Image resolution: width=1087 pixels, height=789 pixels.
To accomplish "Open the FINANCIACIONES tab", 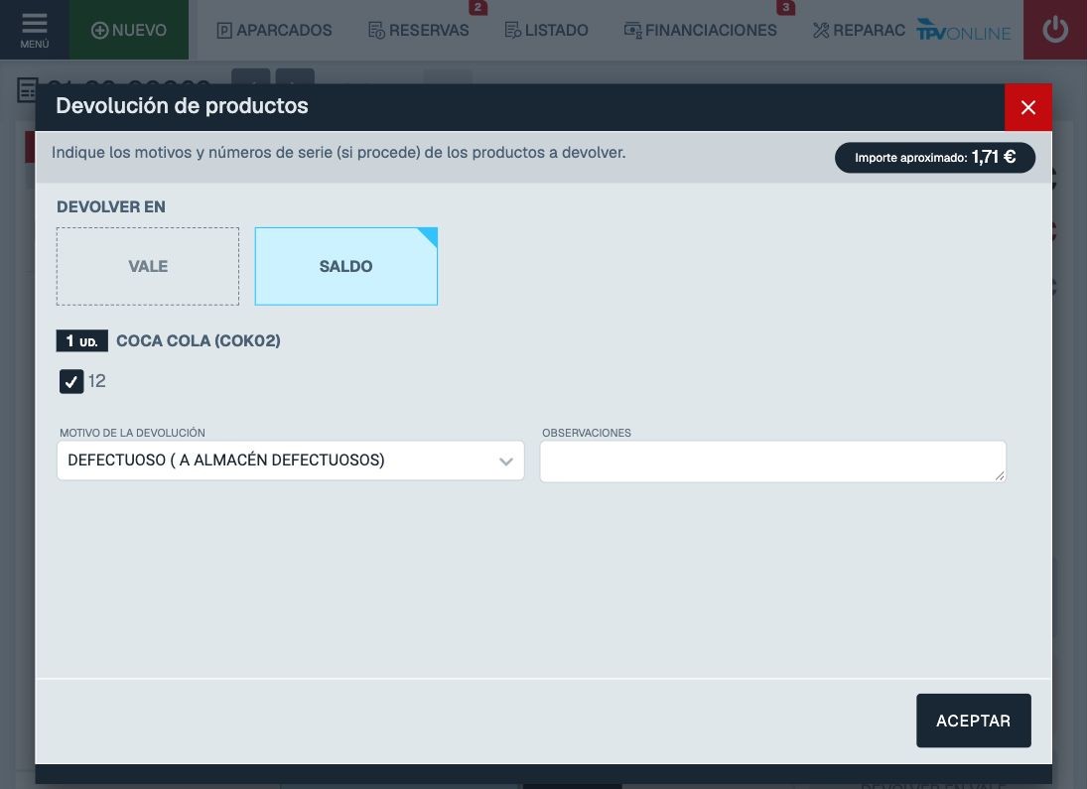I will click(701, 31).
